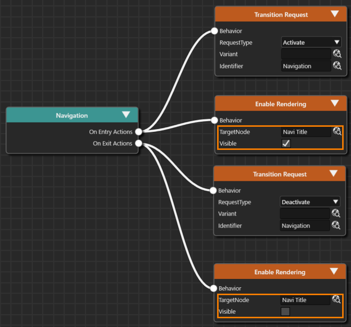Collapse the upper Enable Rendering node
This screenshot has width=351, height=327.
pos(335,103)
